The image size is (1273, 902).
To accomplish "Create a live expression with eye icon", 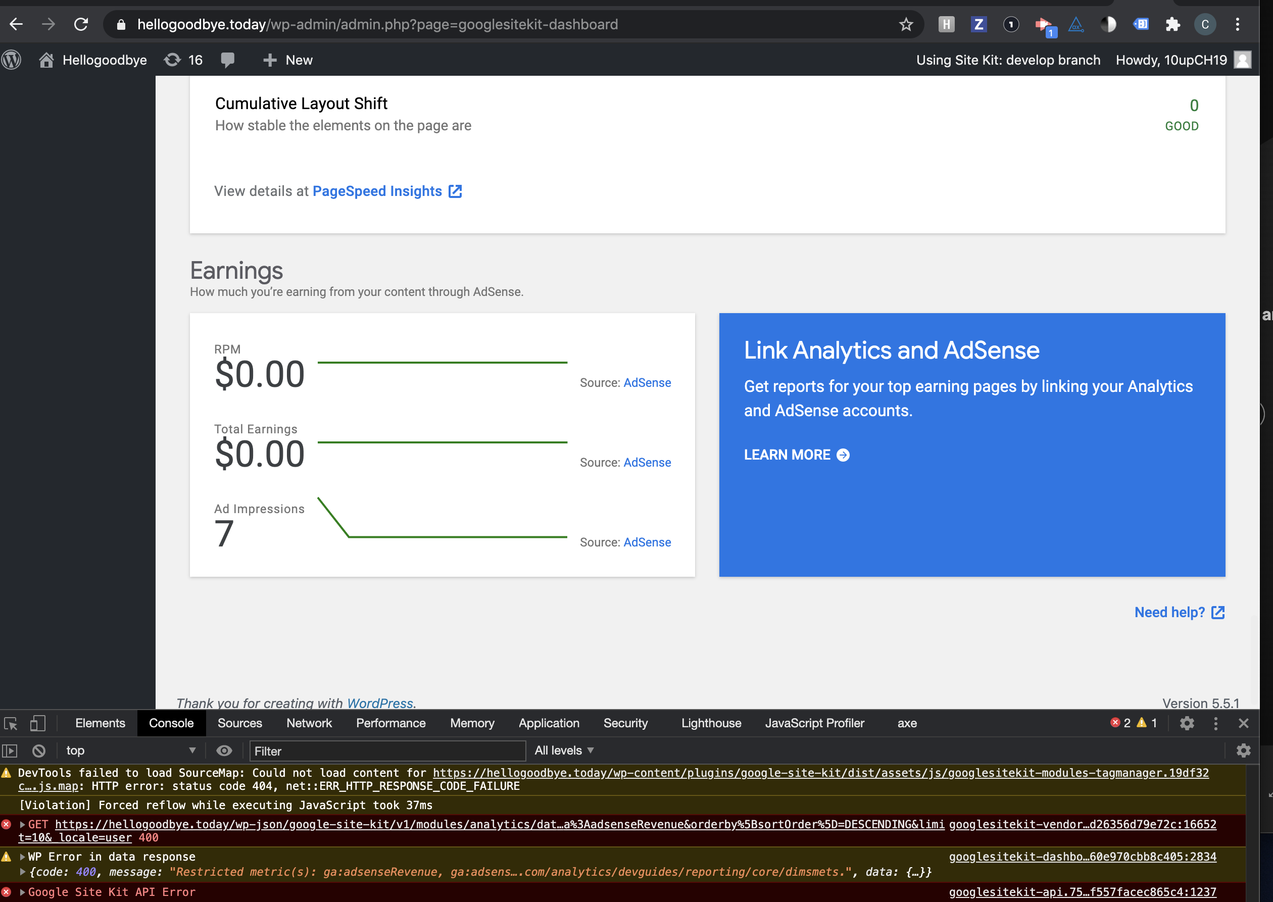I will pyautogui.click(x=224, y=751).
